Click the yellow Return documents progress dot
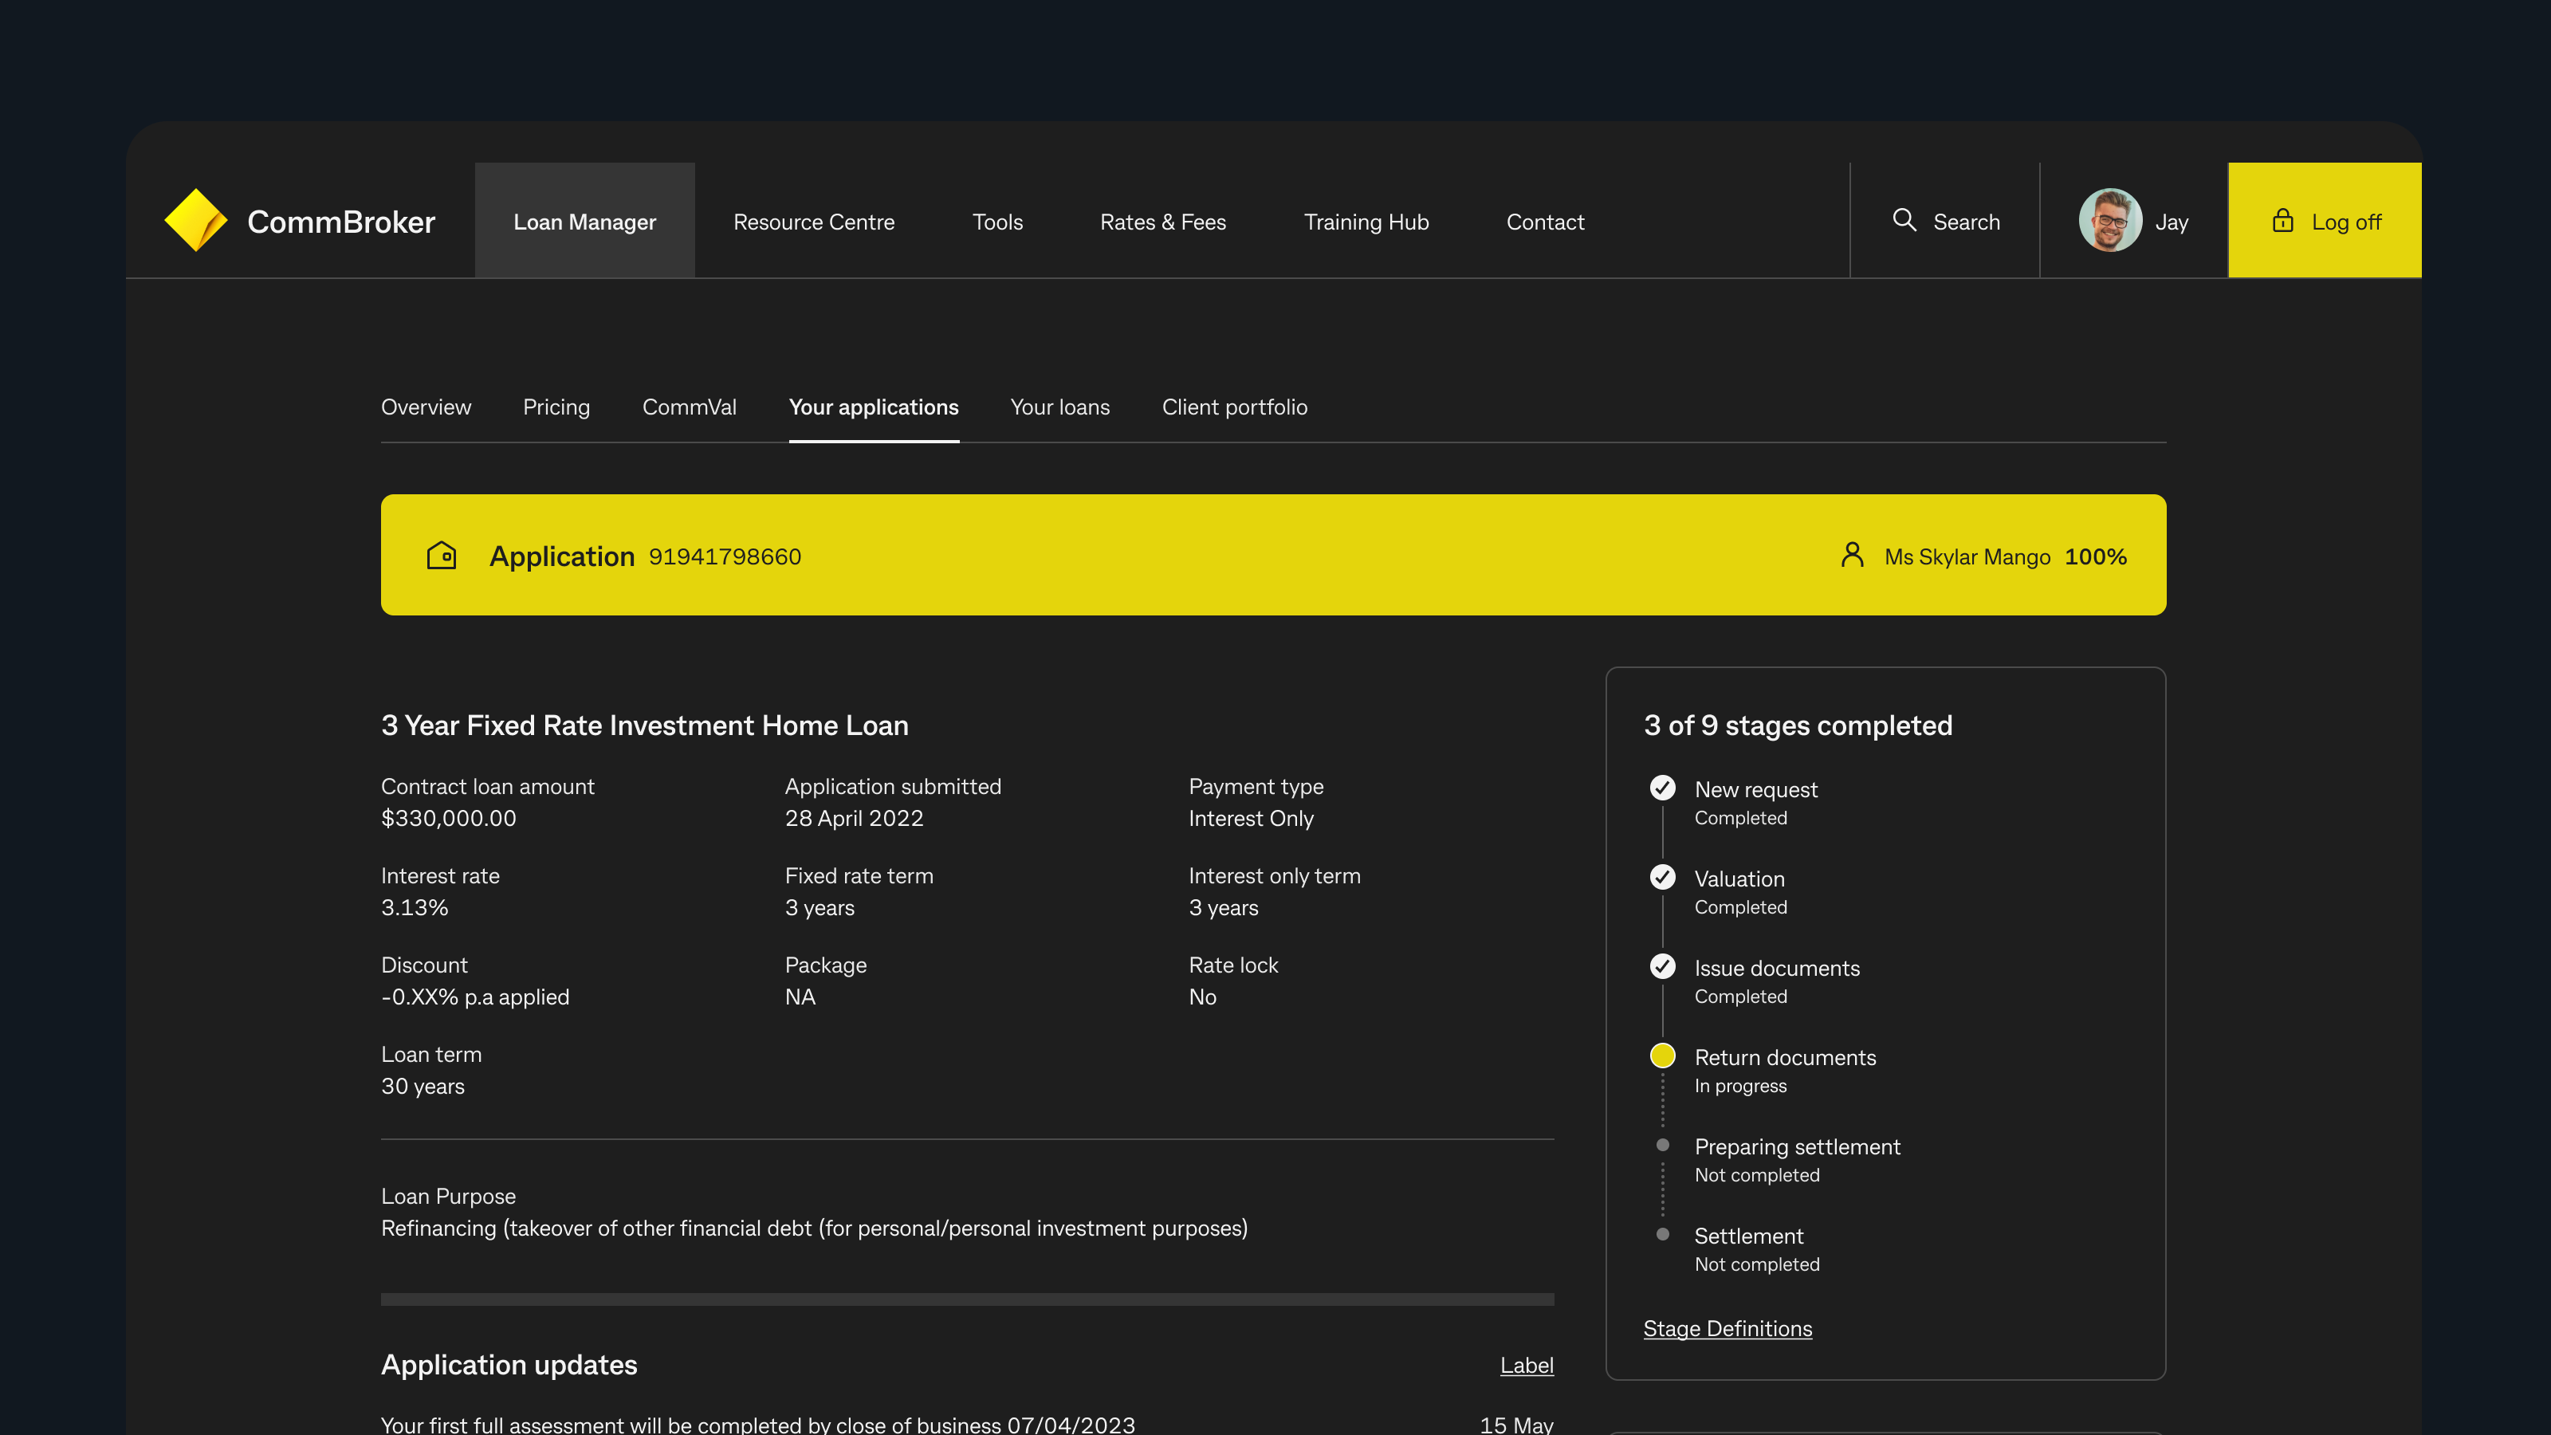2551x1435 pixels. tap(1661, 1055)
